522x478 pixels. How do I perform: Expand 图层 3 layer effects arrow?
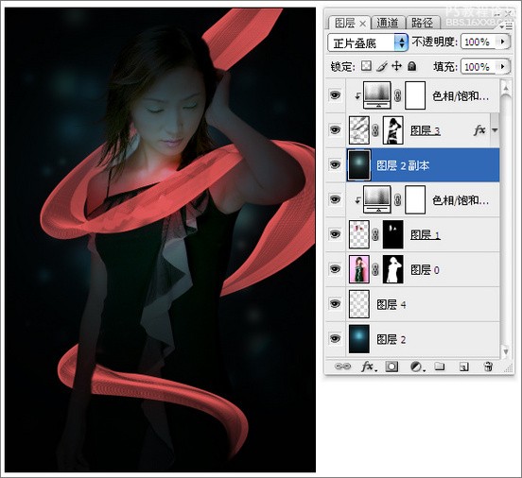coord(495,130)
